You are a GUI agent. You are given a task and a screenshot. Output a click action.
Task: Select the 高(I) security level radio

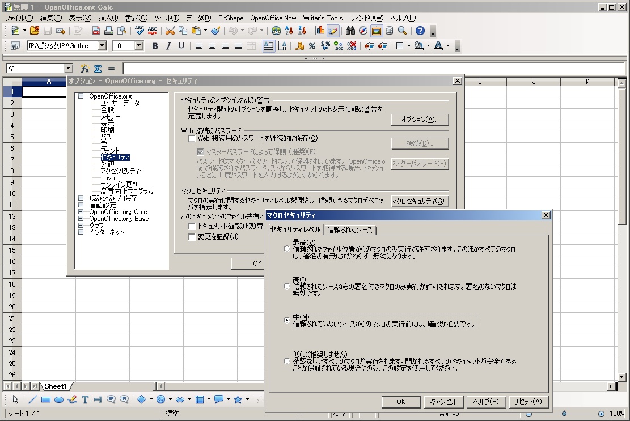pos(286,286)
